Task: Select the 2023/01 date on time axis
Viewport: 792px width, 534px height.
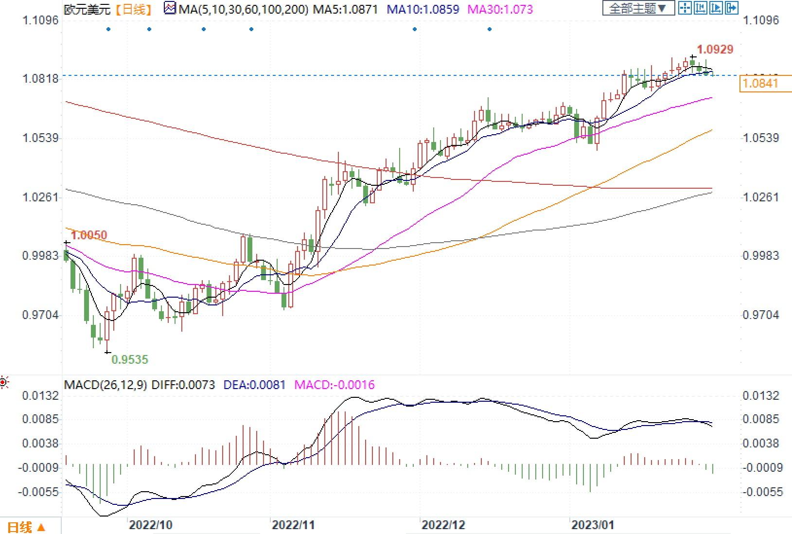Action: 592,525
